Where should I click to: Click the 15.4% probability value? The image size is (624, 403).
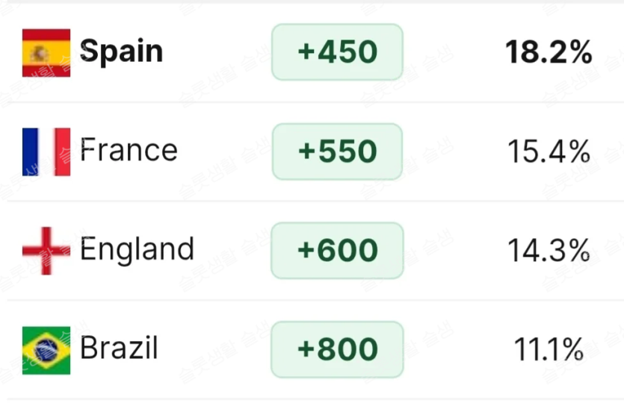[549, 152]
